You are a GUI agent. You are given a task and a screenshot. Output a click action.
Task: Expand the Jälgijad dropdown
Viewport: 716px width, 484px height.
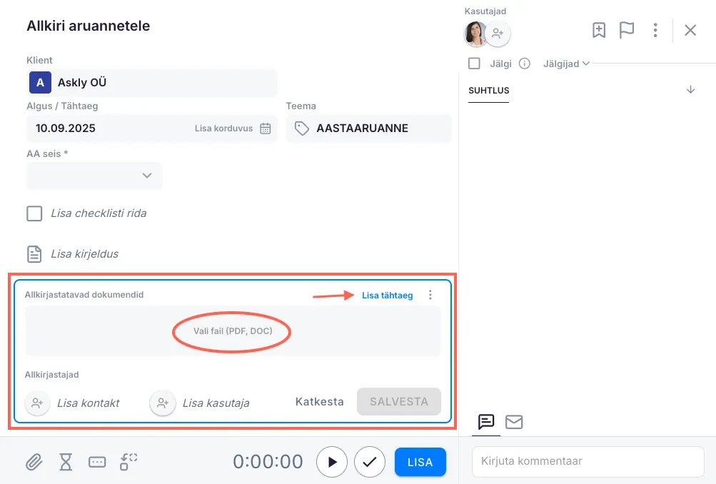(566, 64)
